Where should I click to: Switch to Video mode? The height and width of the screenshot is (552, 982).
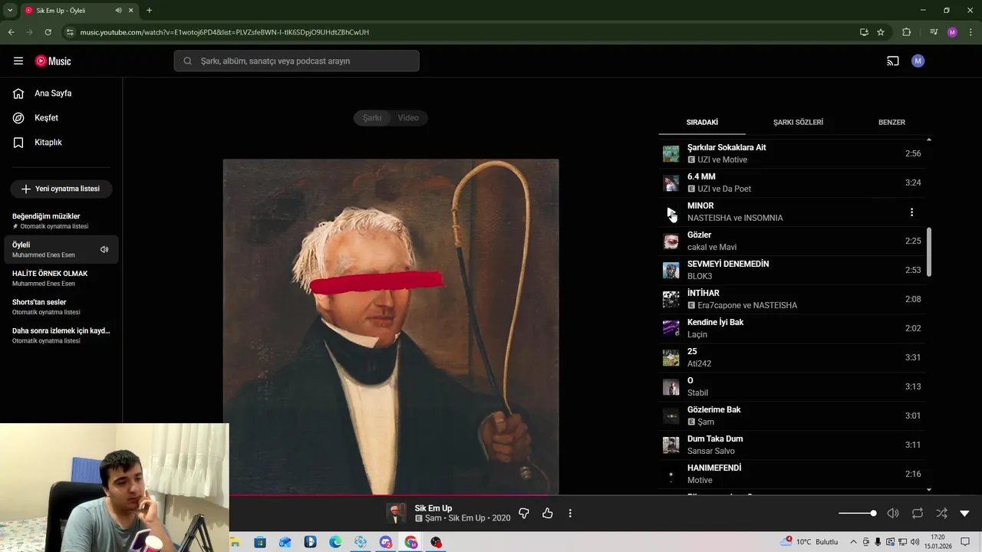(408, 118)
